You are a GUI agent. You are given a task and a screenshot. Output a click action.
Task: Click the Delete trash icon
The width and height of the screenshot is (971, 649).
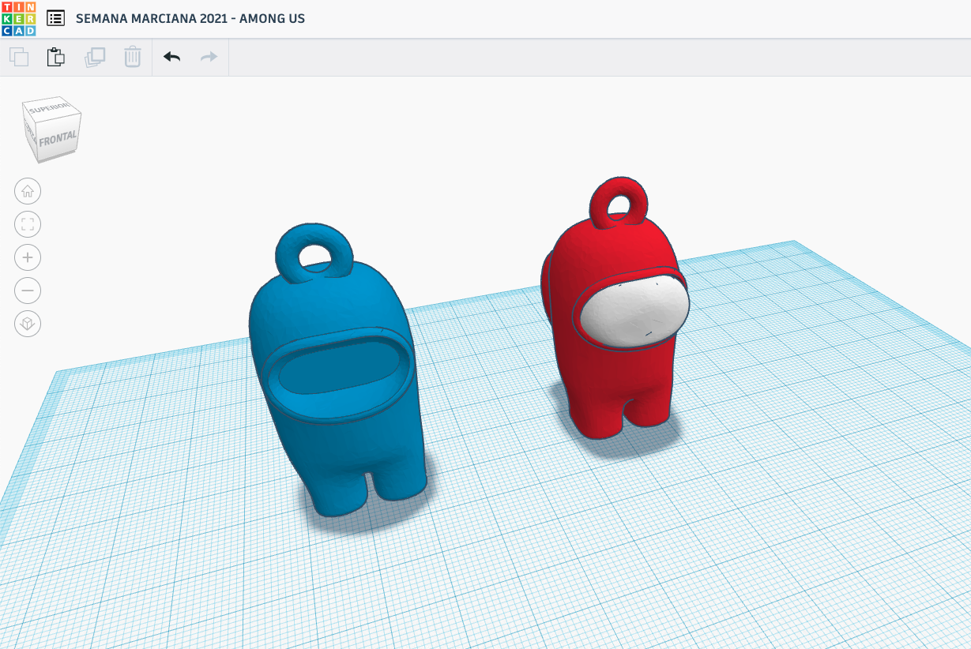[133, 57]
